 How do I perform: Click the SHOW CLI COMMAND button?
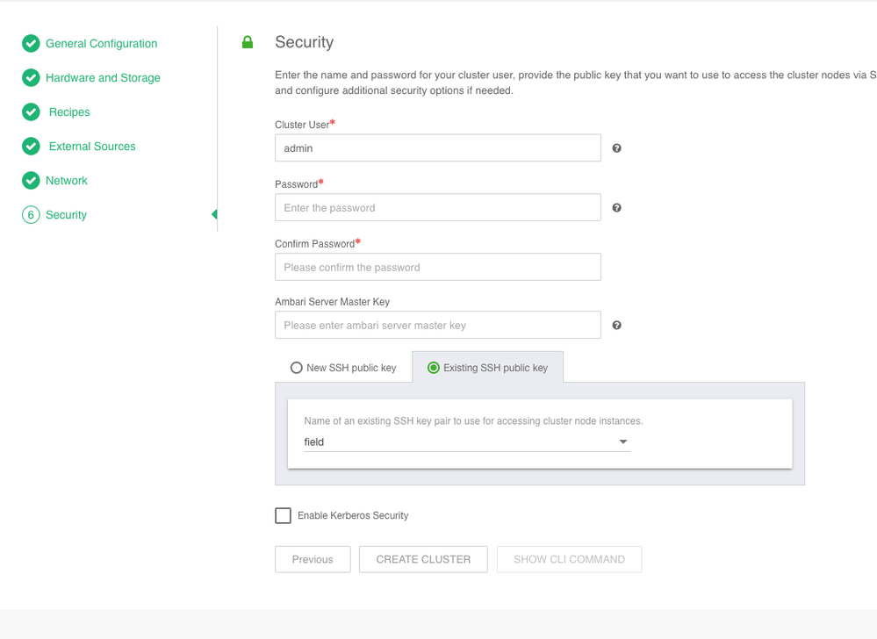[569, 559]
